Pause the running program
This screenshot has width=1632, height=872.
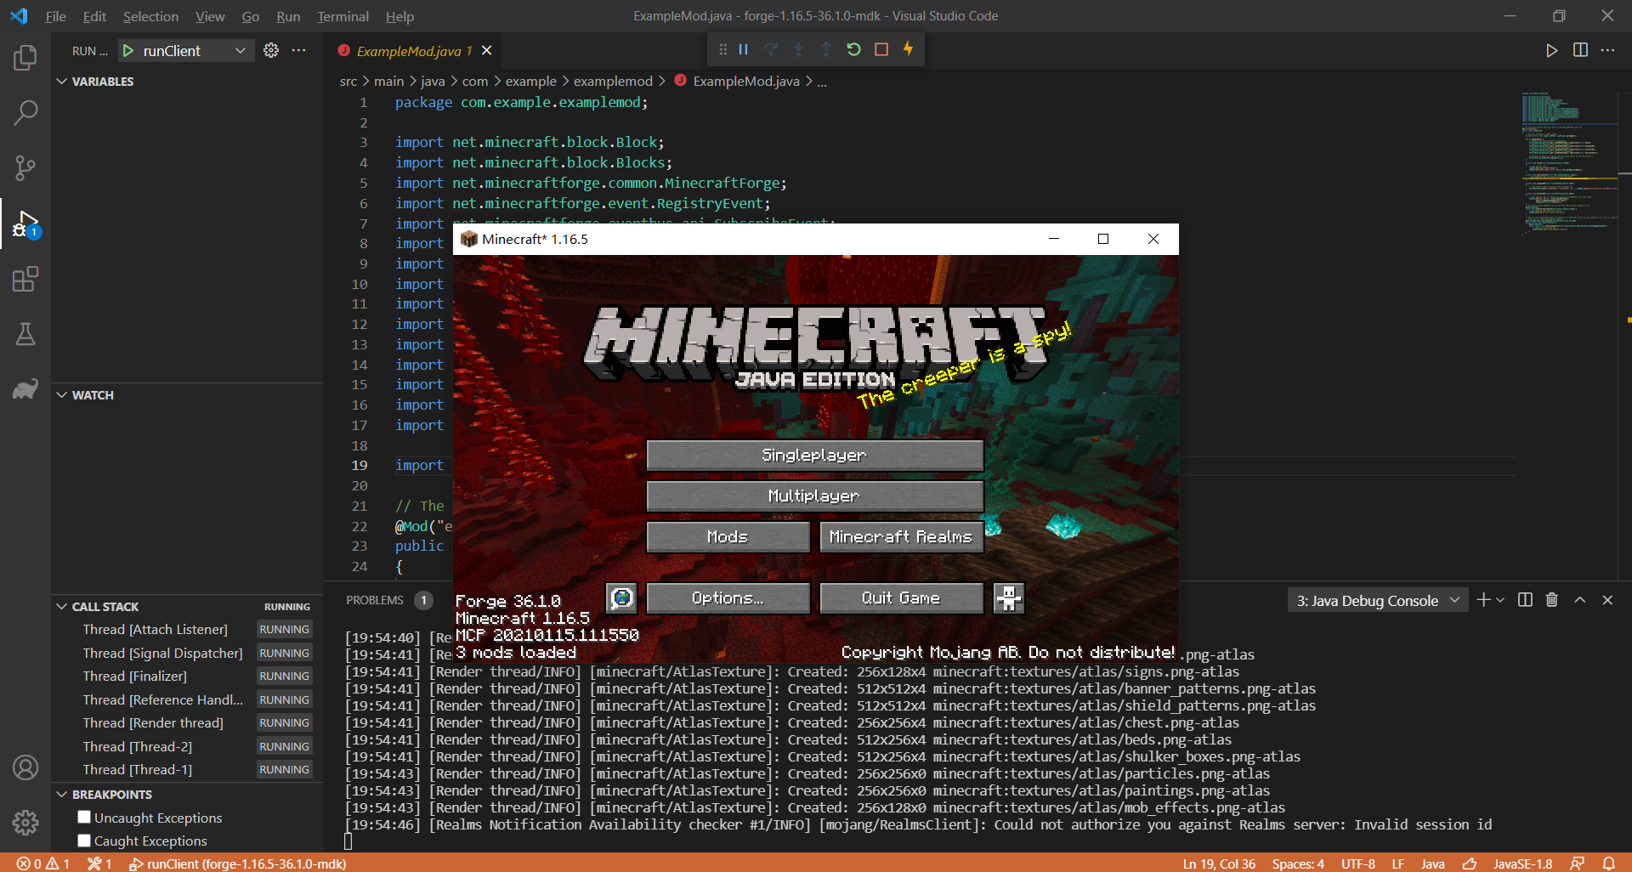(743, 49)
